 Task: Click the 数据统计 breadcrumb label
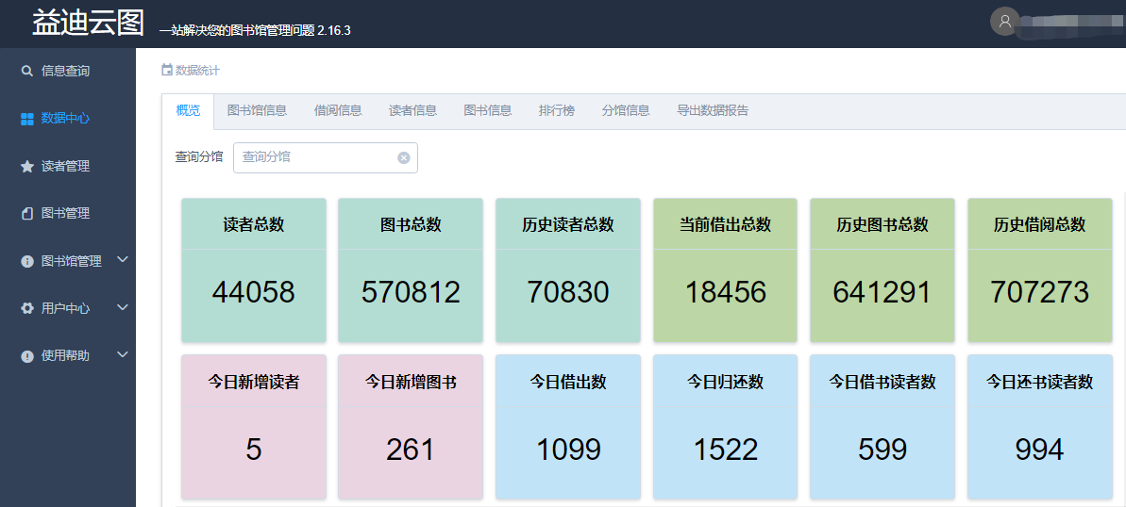197,70
